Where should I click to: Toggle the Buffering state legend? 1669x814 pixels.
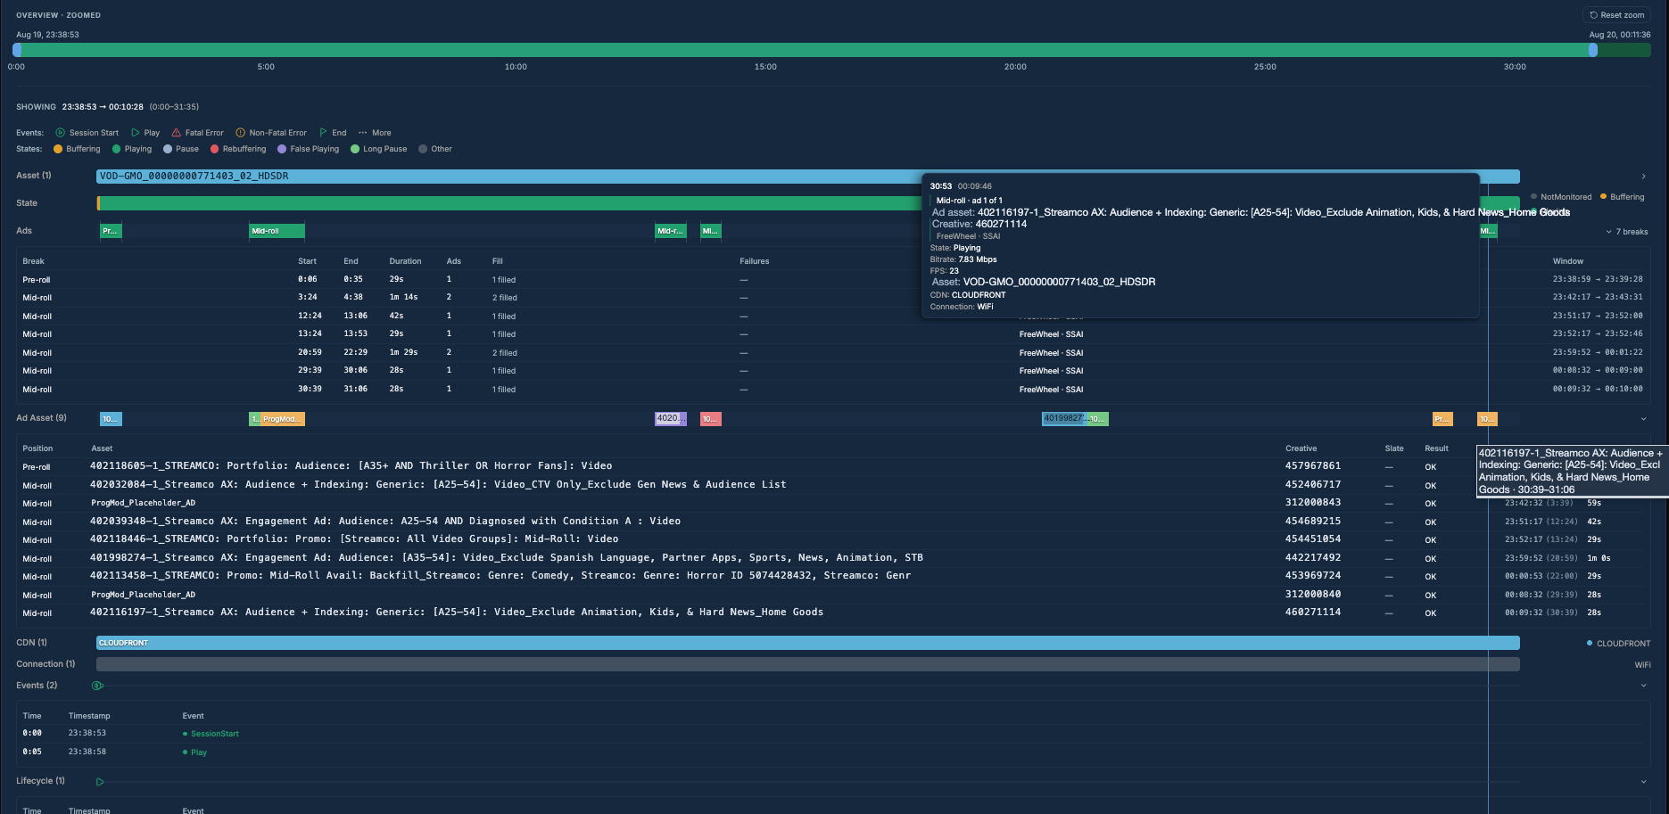tap(77, 149)
